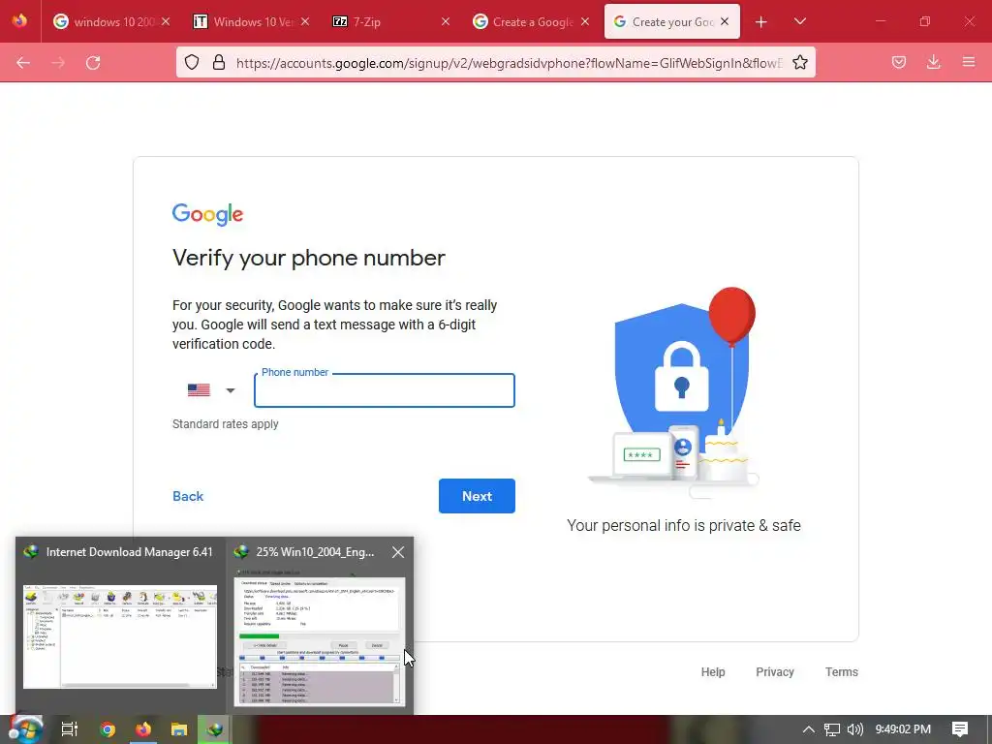Open a new tab with plus button
The height and width of the screenshot is (744, 992).
tap(761, 22)
